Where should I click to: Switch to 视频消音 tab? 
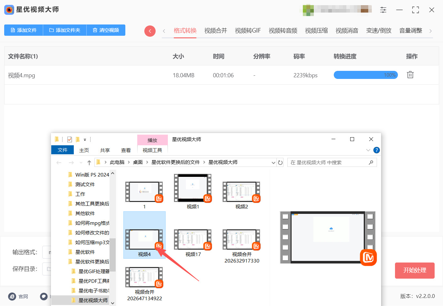347,31
